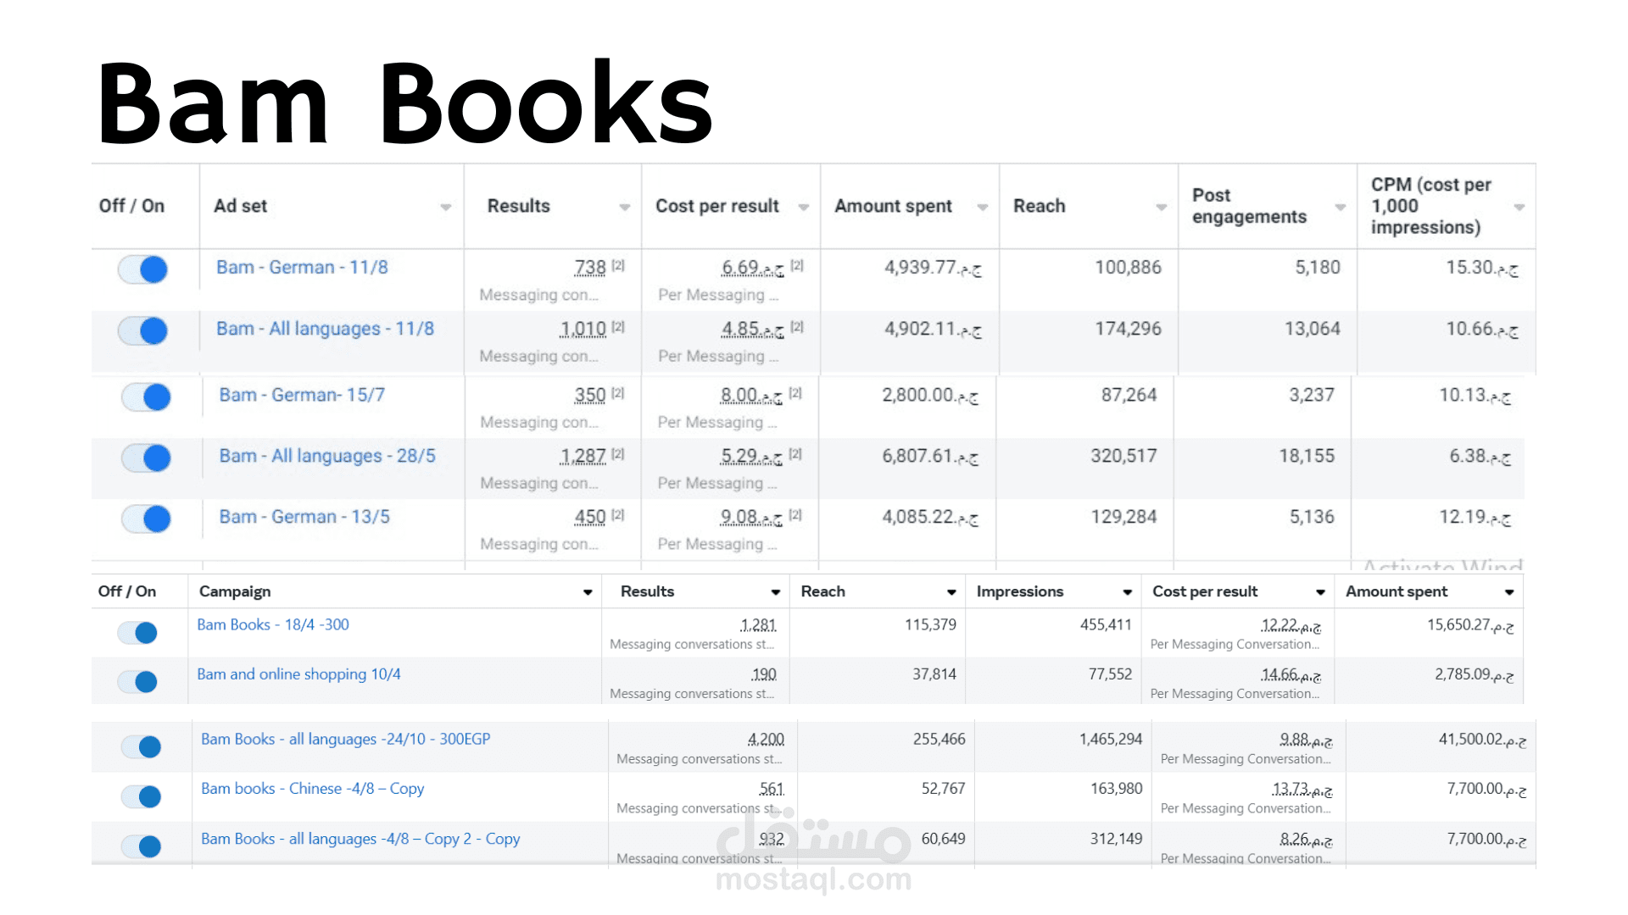Image resolution: width=1628 pixels, height=915 pixels.
Task: Click the 4,939.77 amount spent cell
Action: pyautogui.click(x=933, y=268)
